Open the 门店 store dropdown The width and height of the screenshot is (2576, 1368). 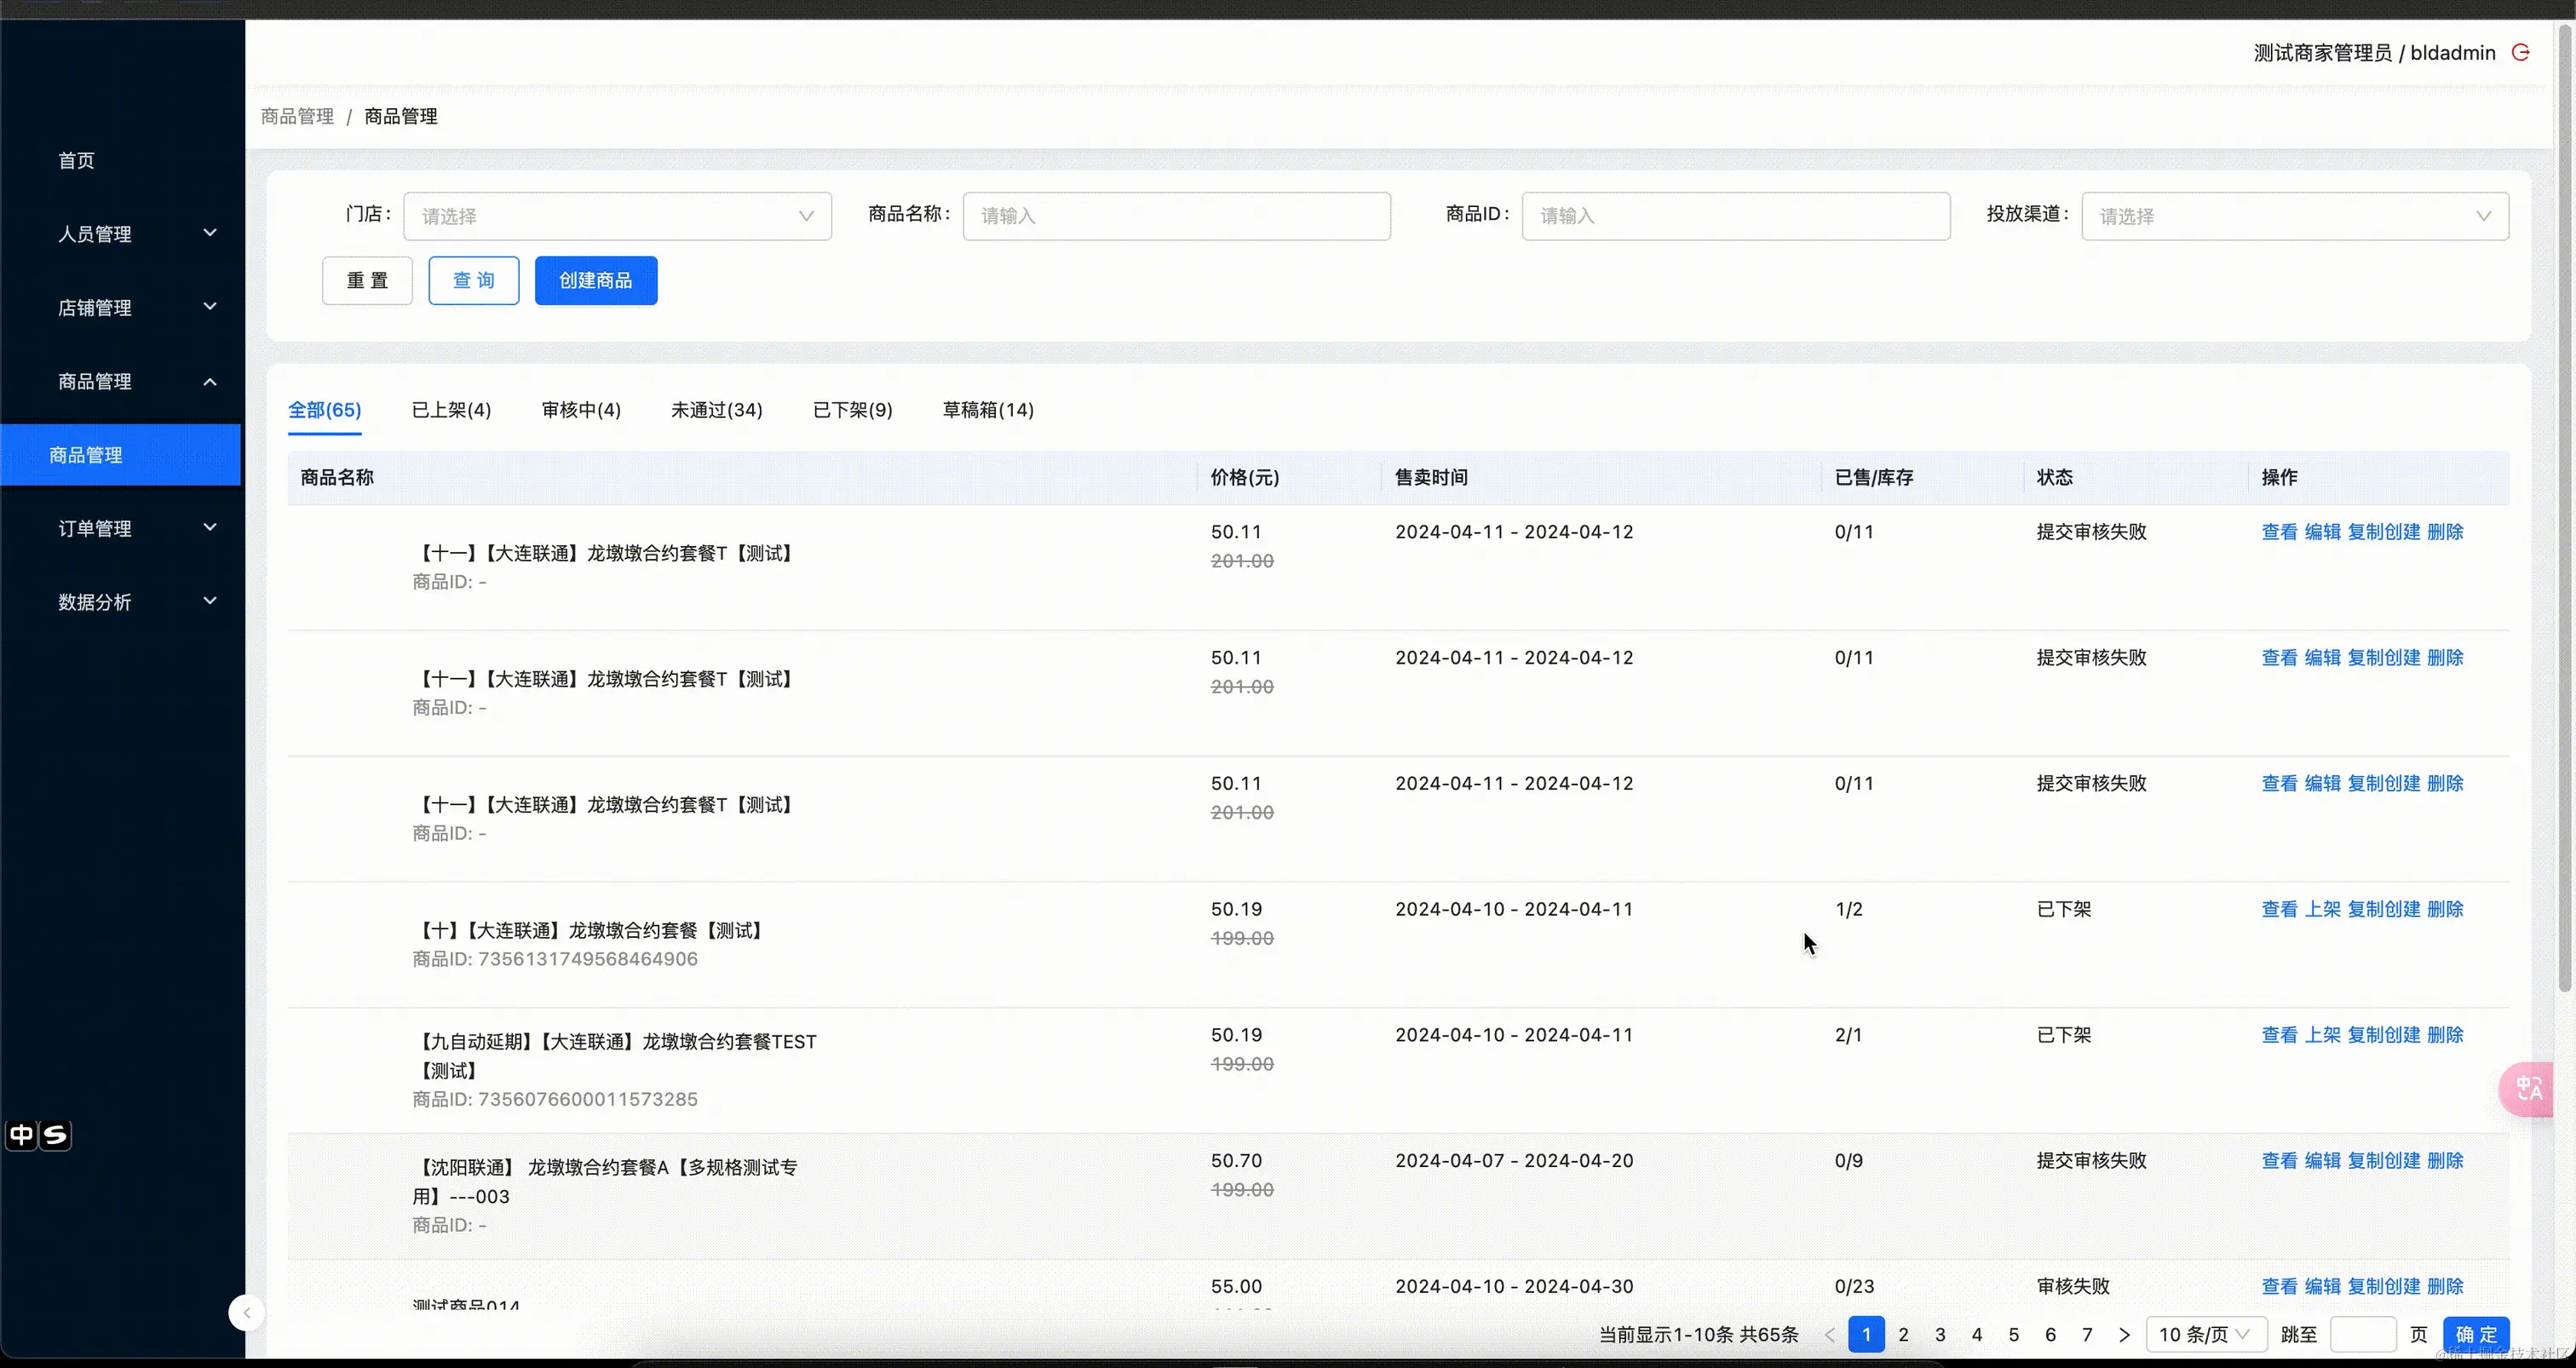point(617,215)
